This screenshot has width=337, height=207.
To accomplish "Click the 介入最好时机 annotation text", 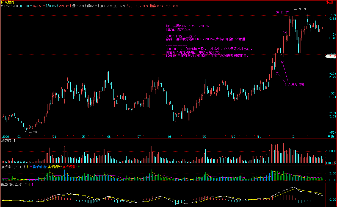I will pos(294,84).
